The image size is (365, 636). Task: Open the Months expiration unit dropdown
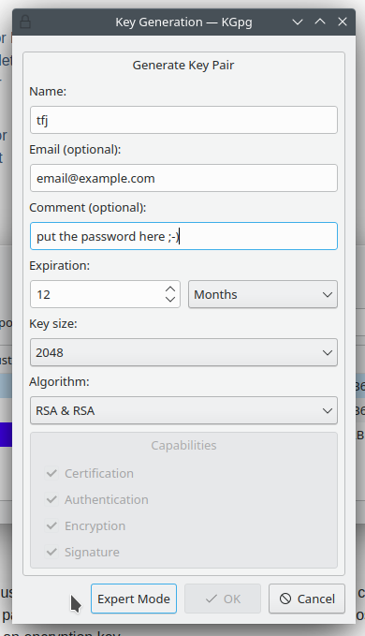[x=262, y=294]
